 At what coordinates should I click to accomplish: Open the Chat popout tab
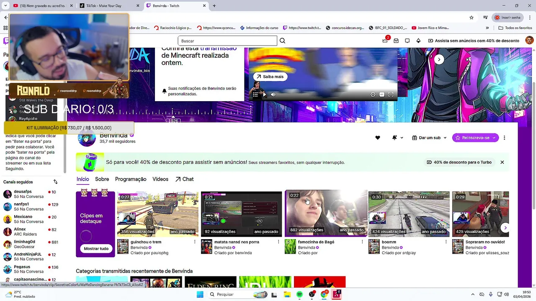pos(184,179)
